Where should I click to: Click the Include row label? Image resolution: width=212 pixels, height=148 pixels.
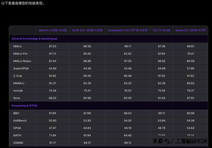[x=18, y=91]
